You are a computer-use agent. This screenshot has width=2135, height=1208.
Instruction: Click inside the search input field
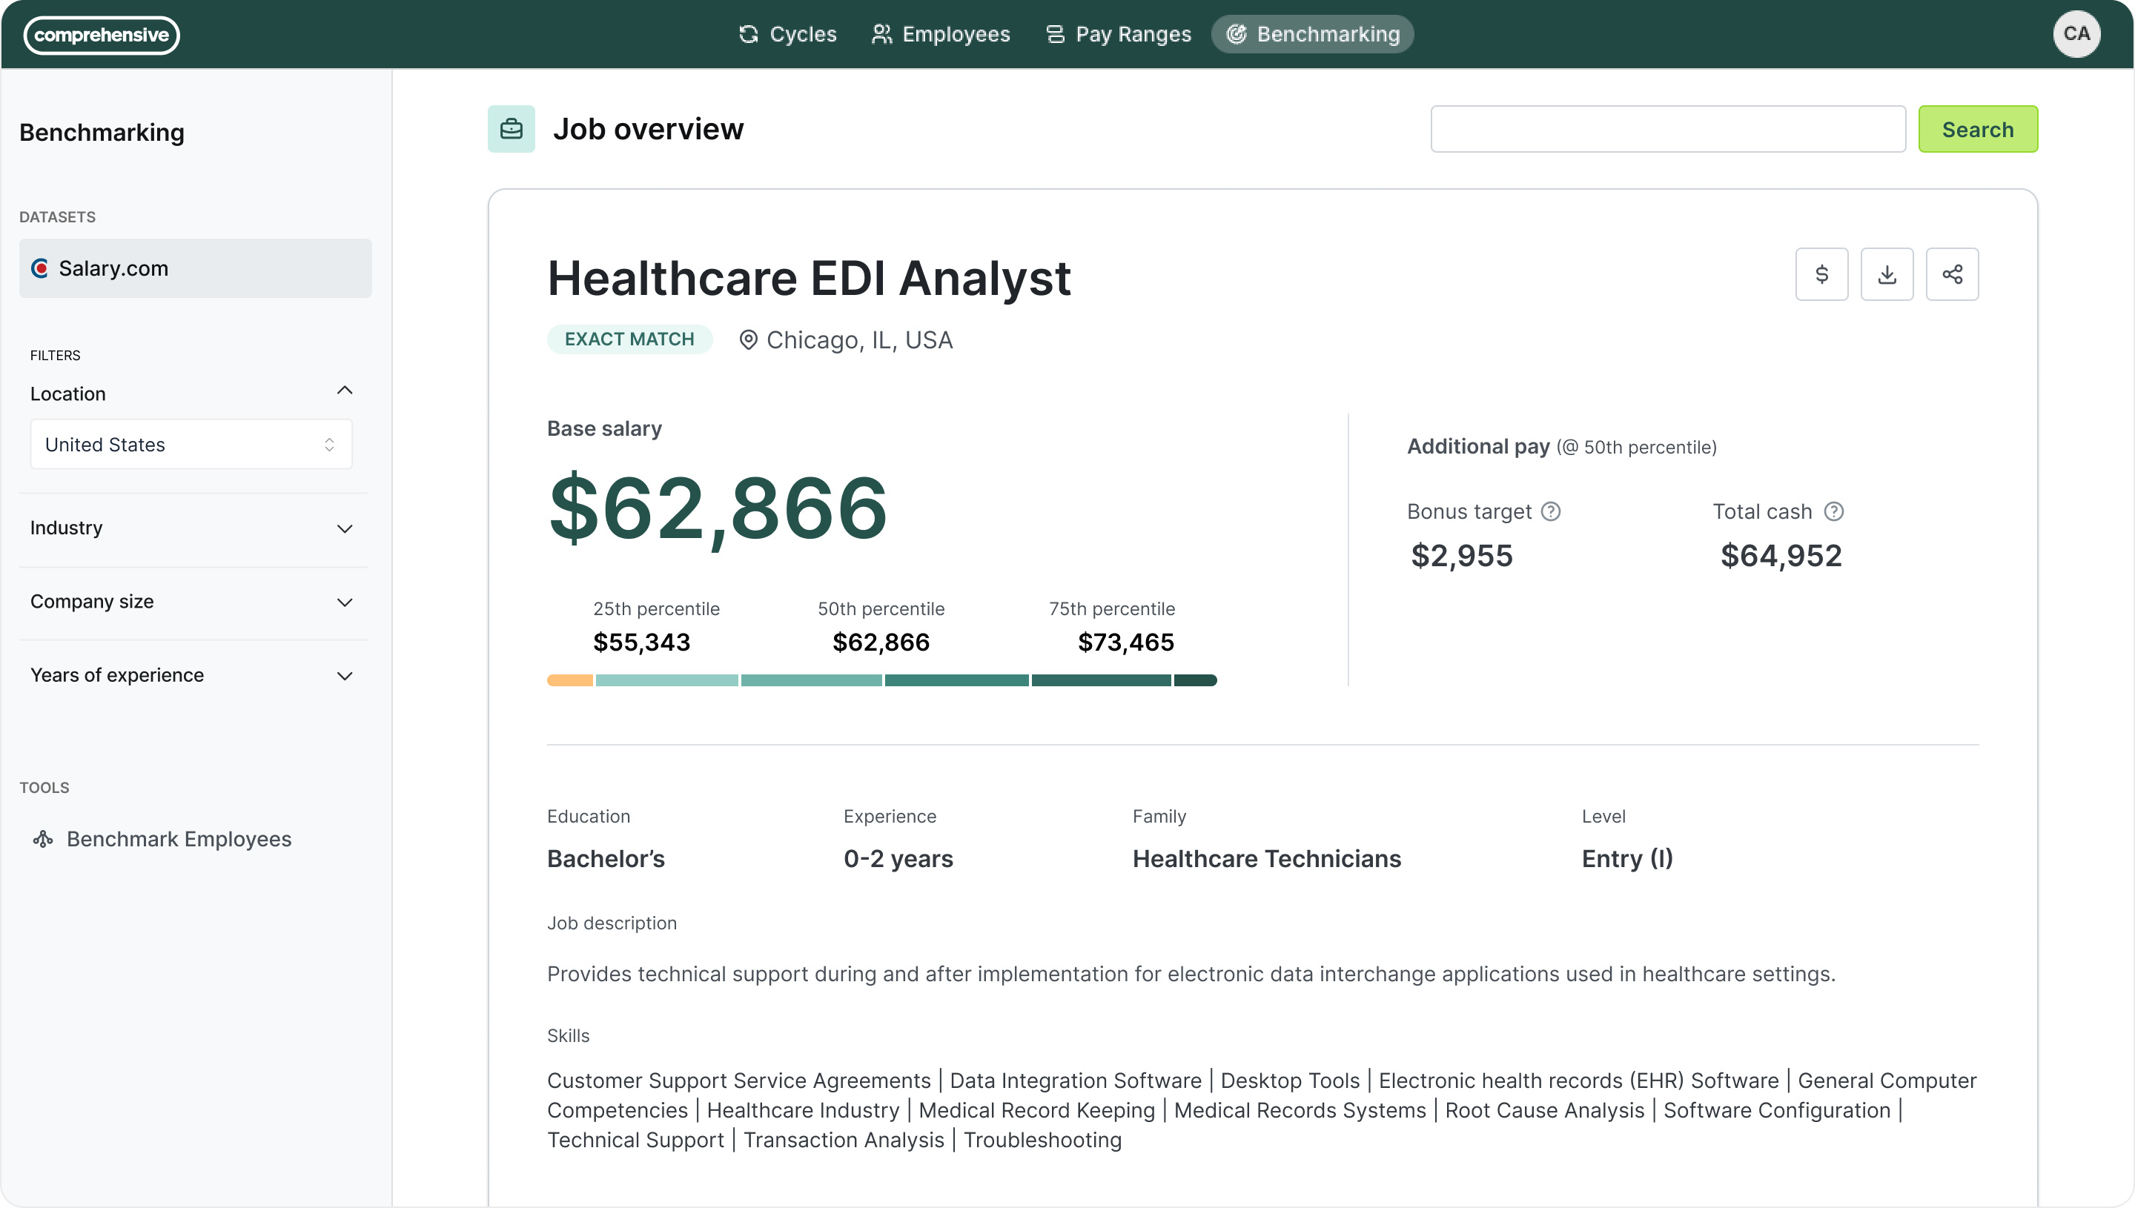click(1667, 129)
